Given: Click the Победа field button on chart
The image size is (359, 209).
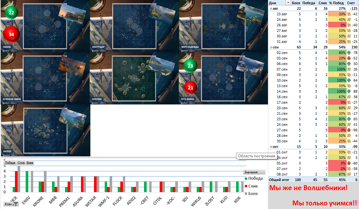Looking at the screenshot, I should click(10, 163).
